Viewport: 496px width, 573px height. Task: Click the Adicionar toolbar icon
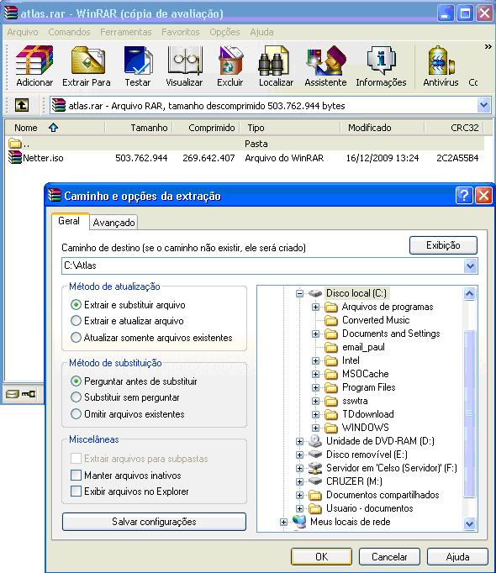34,60
